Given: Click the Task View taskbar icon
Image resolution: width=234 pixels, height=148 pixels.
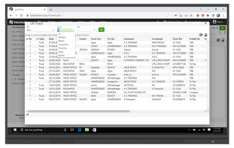Looking at the screenshot, I should [72, 130].
